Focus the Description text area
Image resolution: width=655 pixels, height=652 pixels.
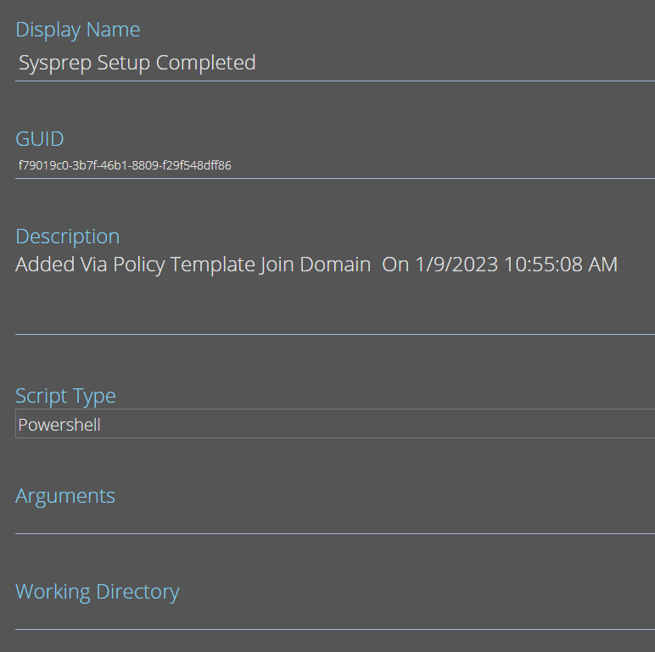335,292
